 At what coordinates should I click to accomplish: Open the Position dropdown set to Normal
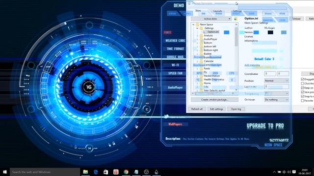(277, 81)
